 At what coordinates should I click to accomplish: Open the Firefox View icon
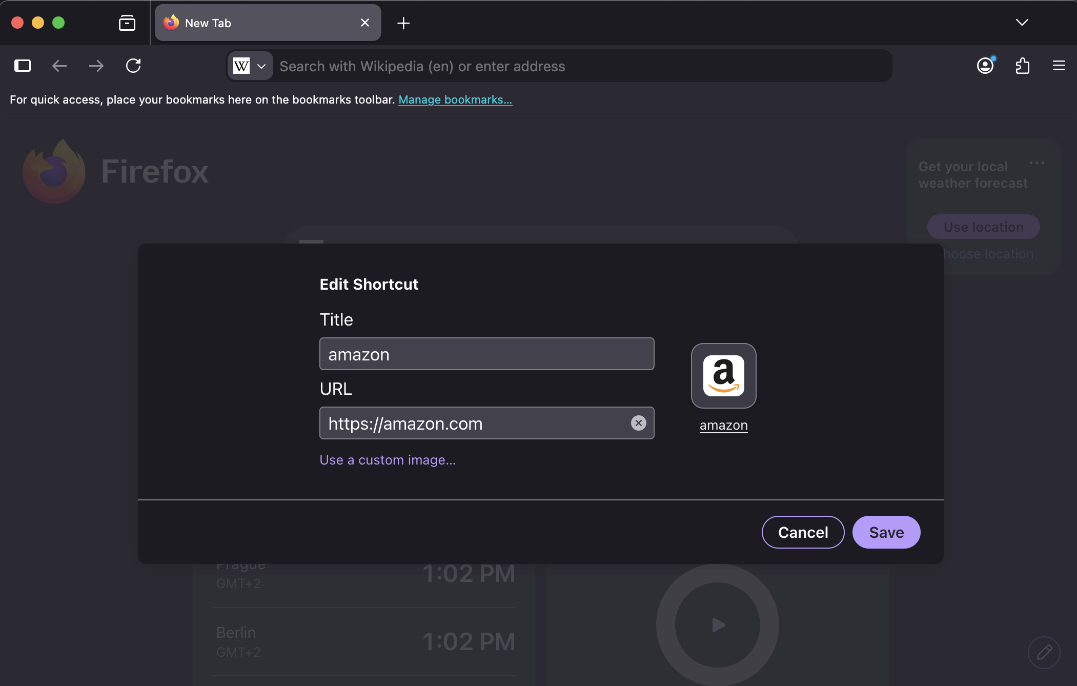click(127, 23)
